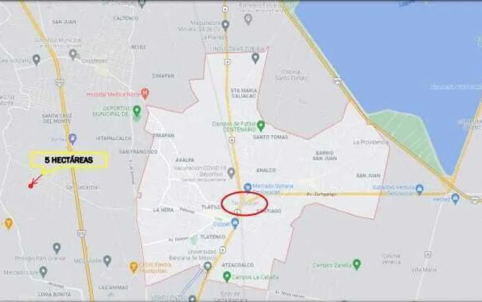This screenshot has height=302, width=482.
Task: Click the yellow 5 HECTÁREAS label
Action: pyautogui.click(x=69, y=160)
